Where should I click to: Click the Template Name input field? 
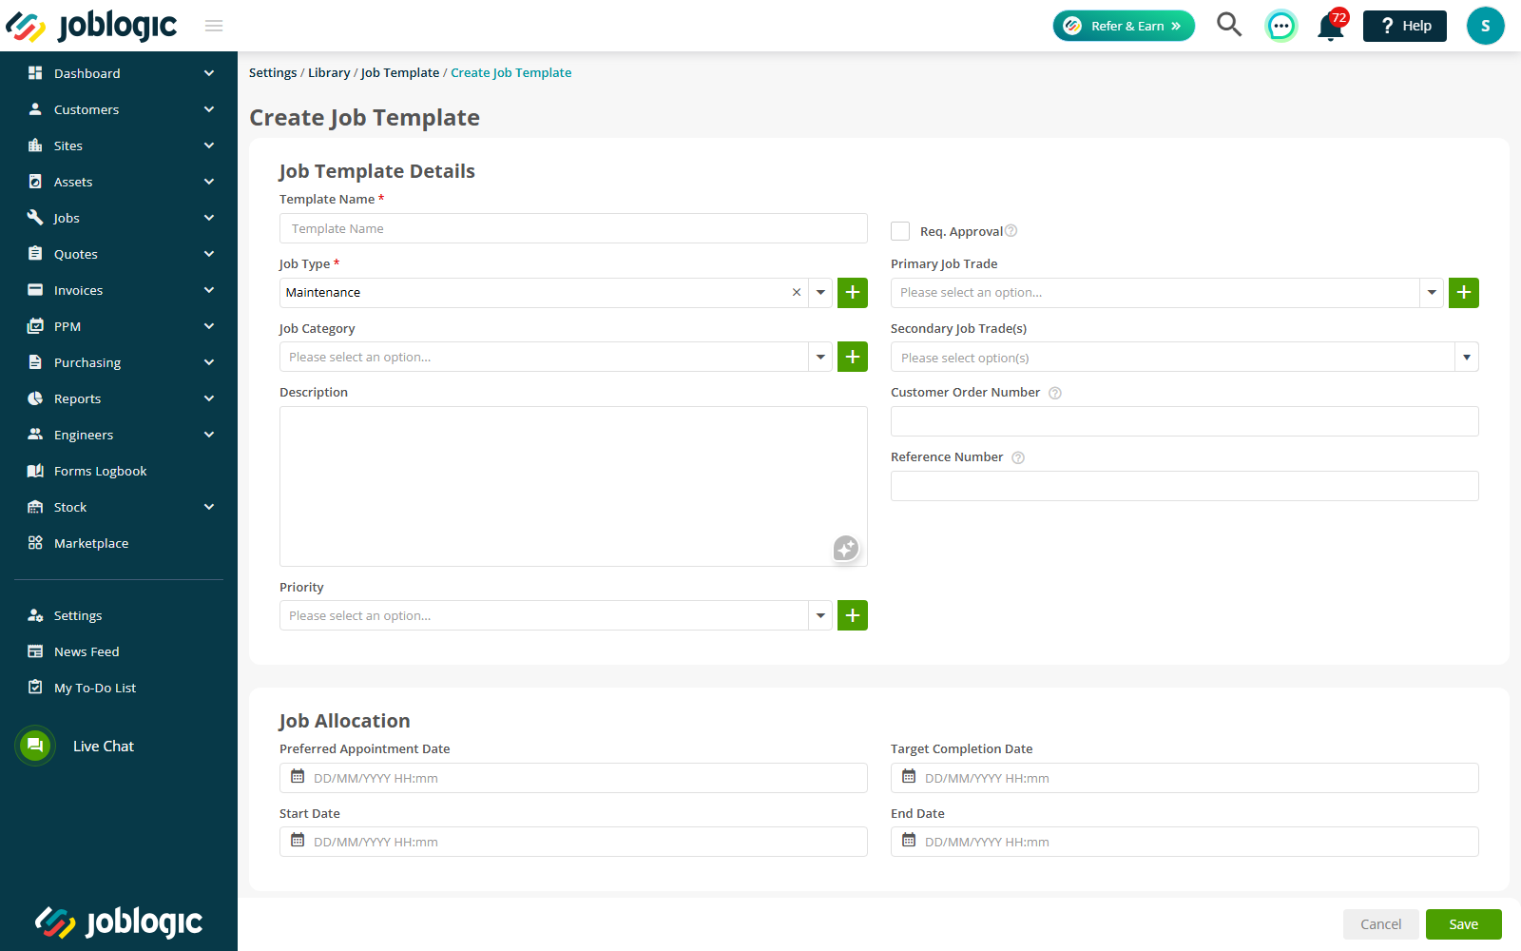[573, 228]
